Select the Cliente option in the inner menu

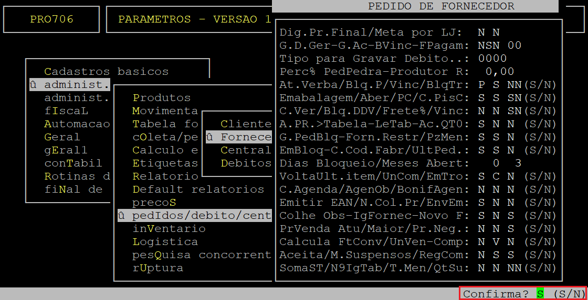tap(246, 124)
